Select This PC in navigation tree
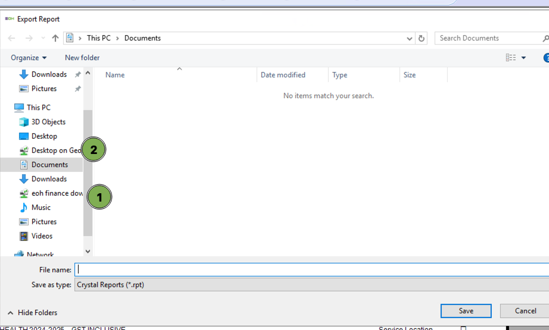The image size is (549, 330). pyautogui.click(x=38, y=108)
